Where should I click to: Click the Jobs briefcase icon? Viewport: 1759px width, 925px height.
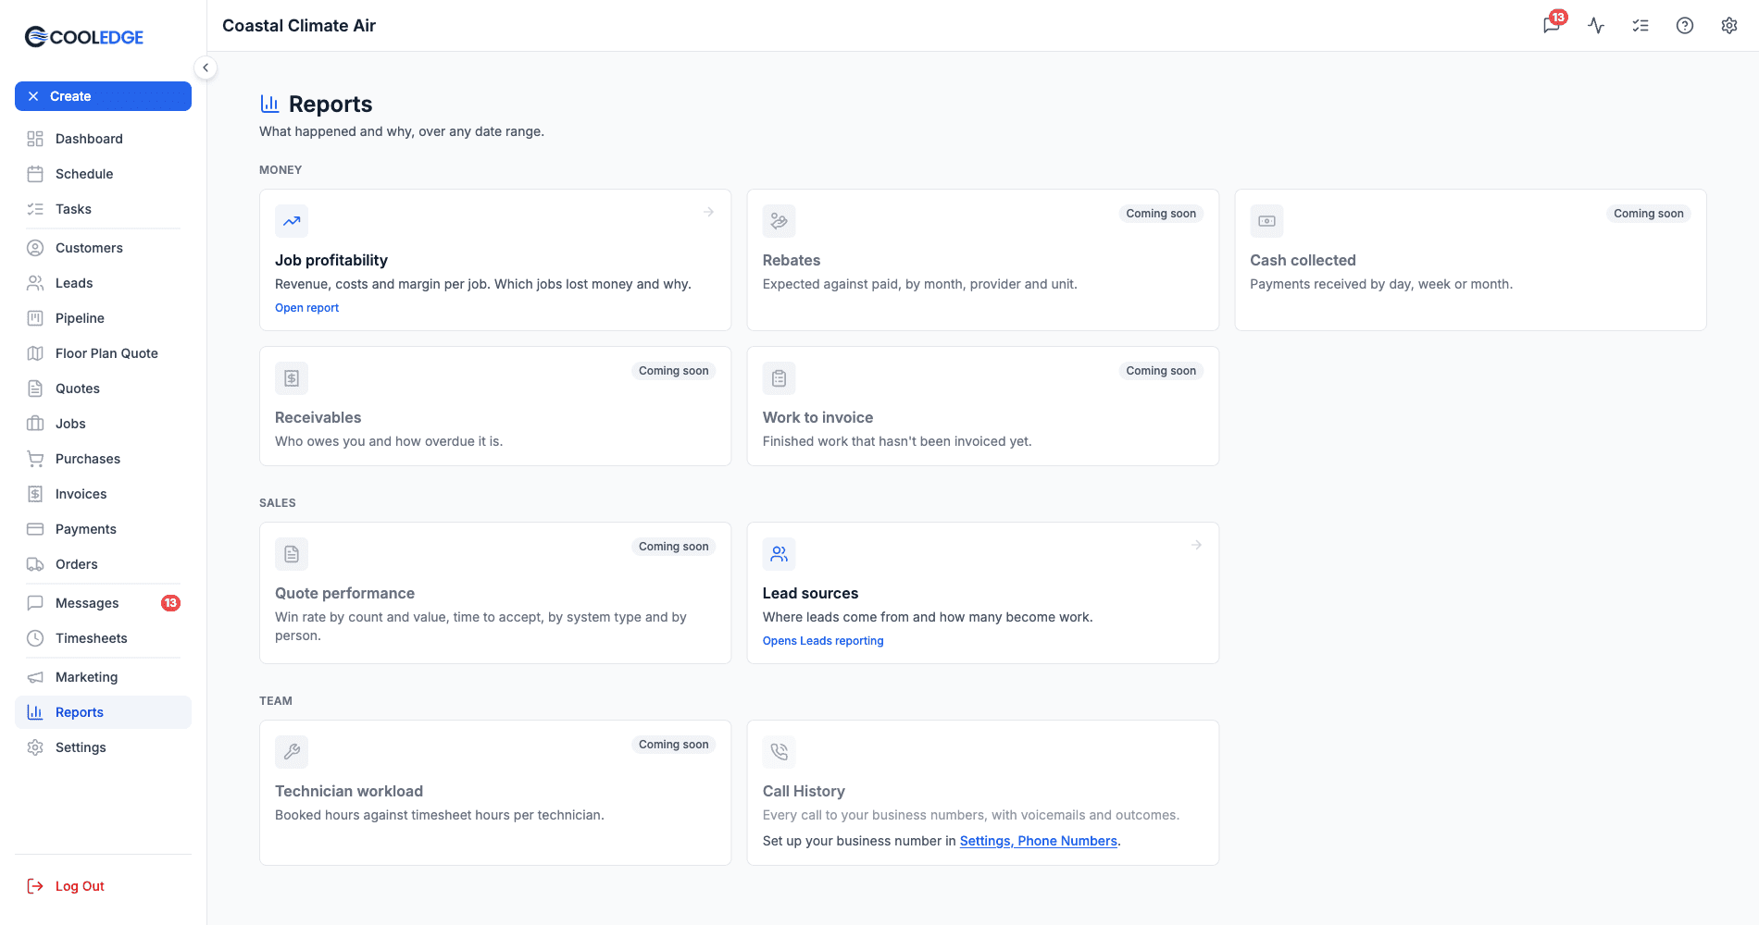click(x=35, y=424)
